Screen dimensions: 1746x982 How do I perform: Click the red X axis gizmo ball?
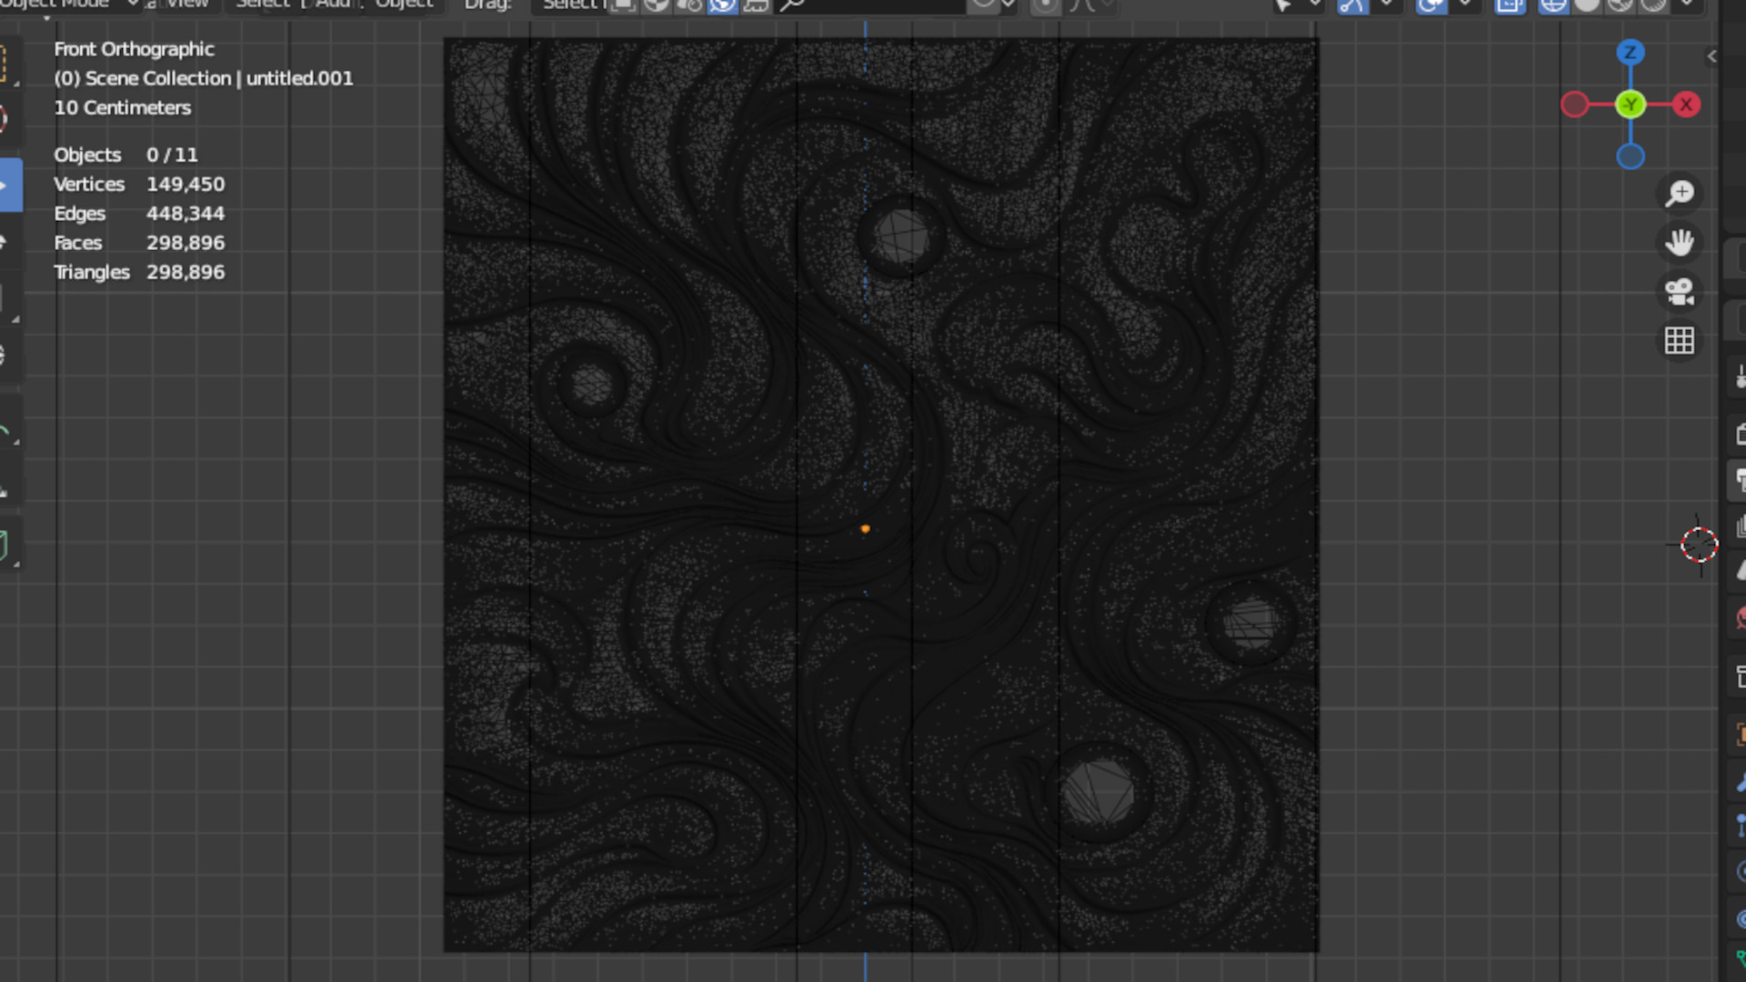(1686, 105)
